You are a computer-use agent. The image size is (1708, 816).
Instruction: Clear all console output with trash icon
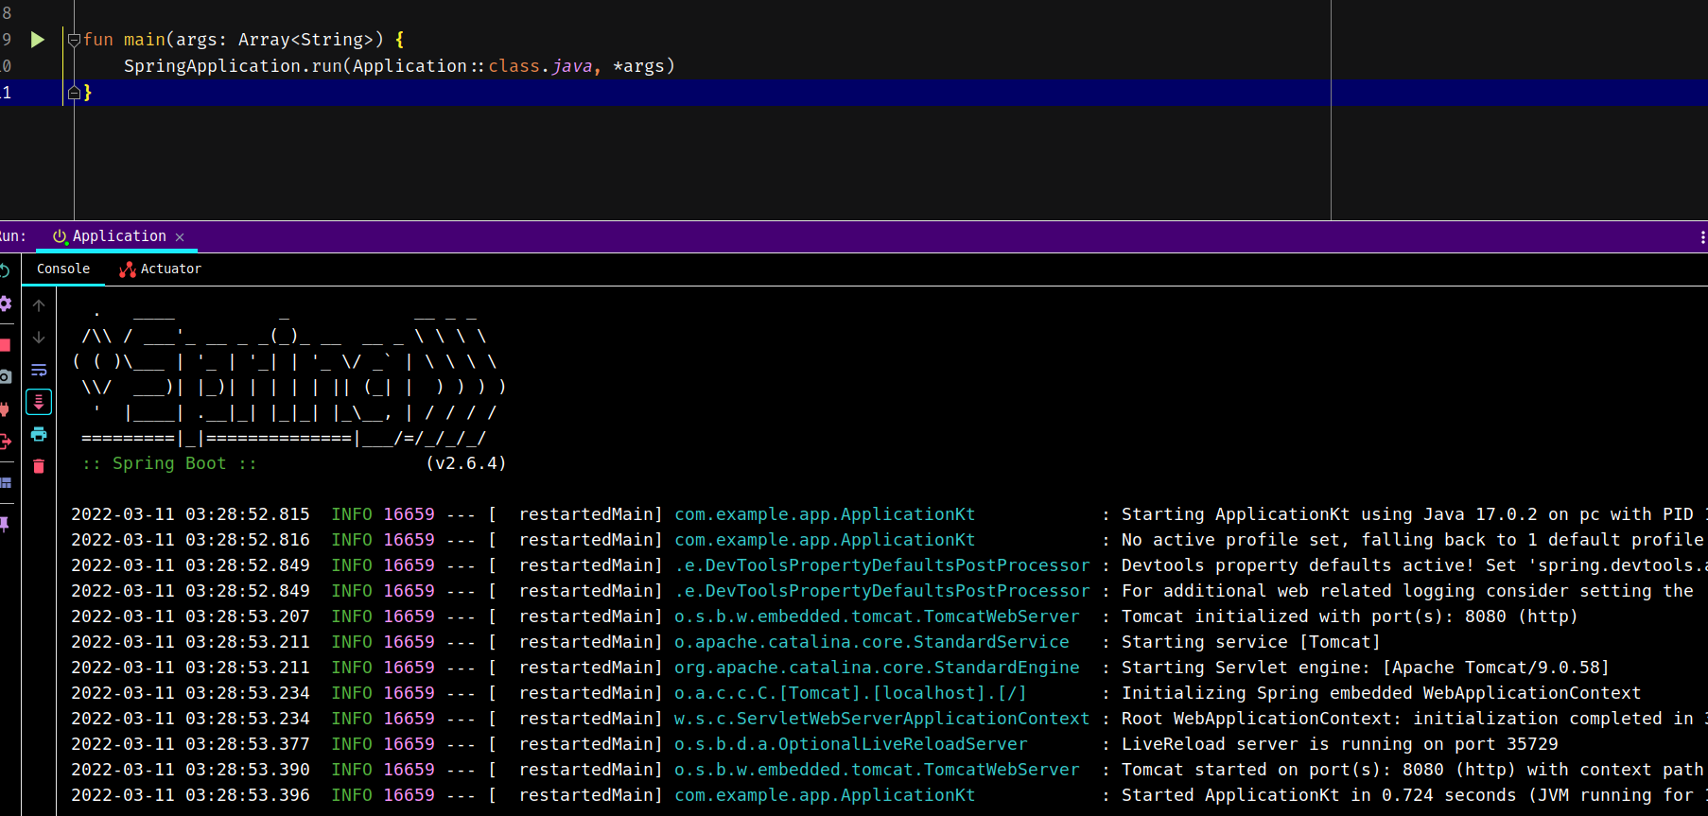point(39,466)
